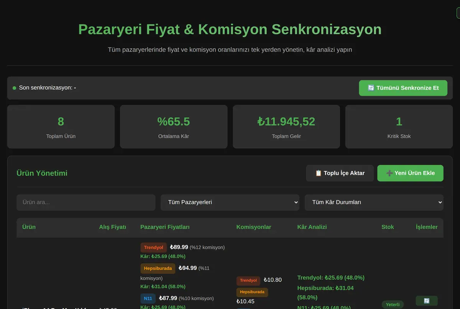
Task: Click the Hepsiburada badge in Komisyonlar column
Action: tap(252, 292)
